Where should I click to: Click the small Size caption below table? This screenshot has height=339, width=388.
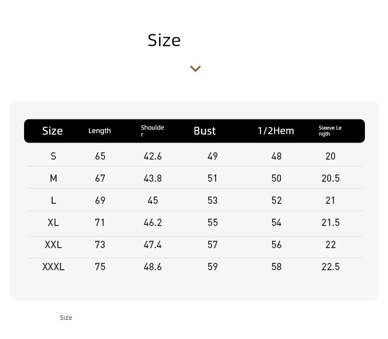[x=66, y=317]
